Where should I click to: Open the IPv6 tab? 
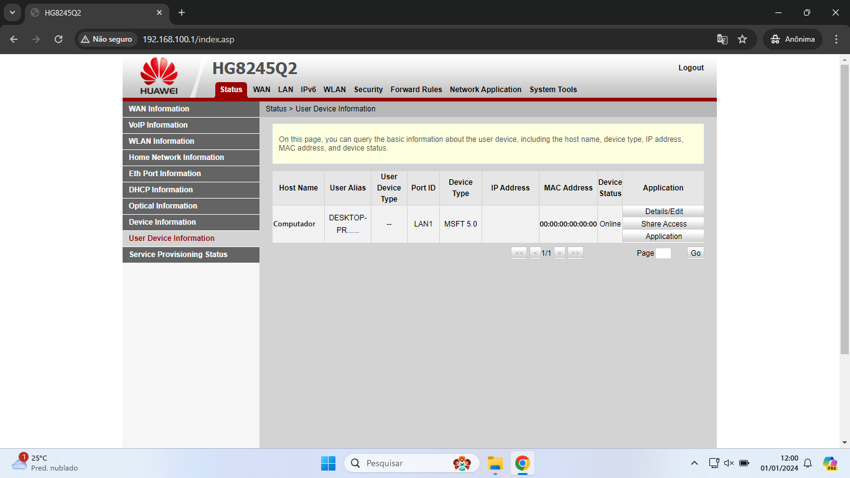(x=309, y=90)
